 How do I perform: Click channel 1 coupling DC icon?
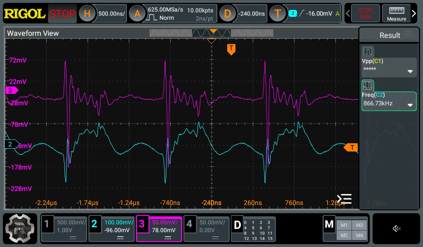[73, 238]
